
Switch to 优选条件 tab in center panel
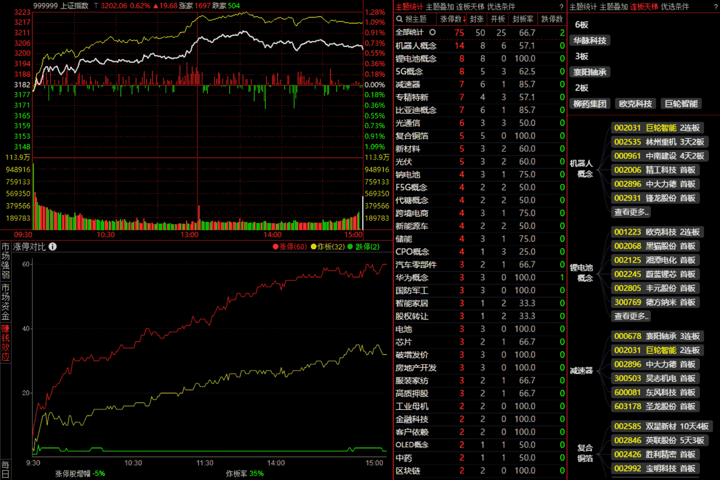[501, 7]
